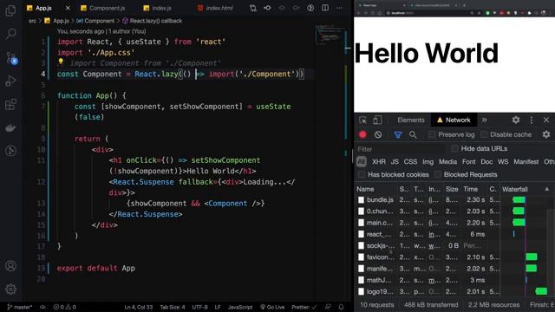Click the lightbulb code action on line 3
555x312 pixels.
pos(61,62)
